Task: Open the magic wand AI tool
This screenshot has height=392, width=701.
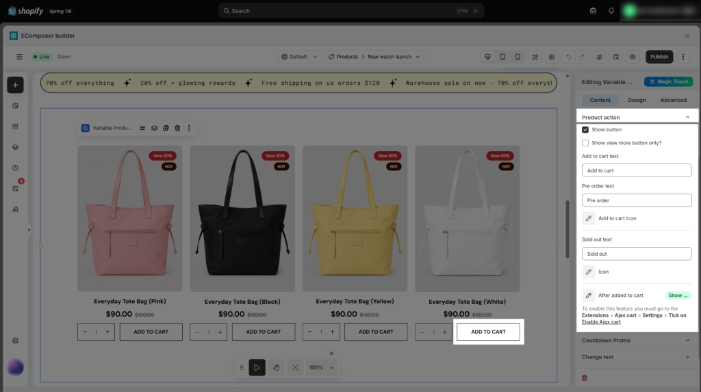Action: [x=535, y=57]
